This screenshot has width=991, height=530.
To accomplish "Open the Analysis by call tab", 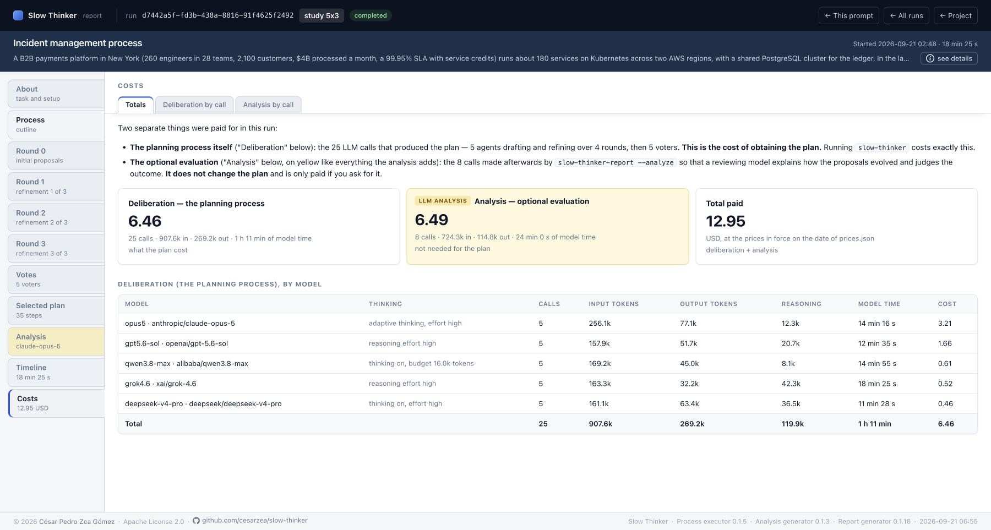I will point(268,105).
